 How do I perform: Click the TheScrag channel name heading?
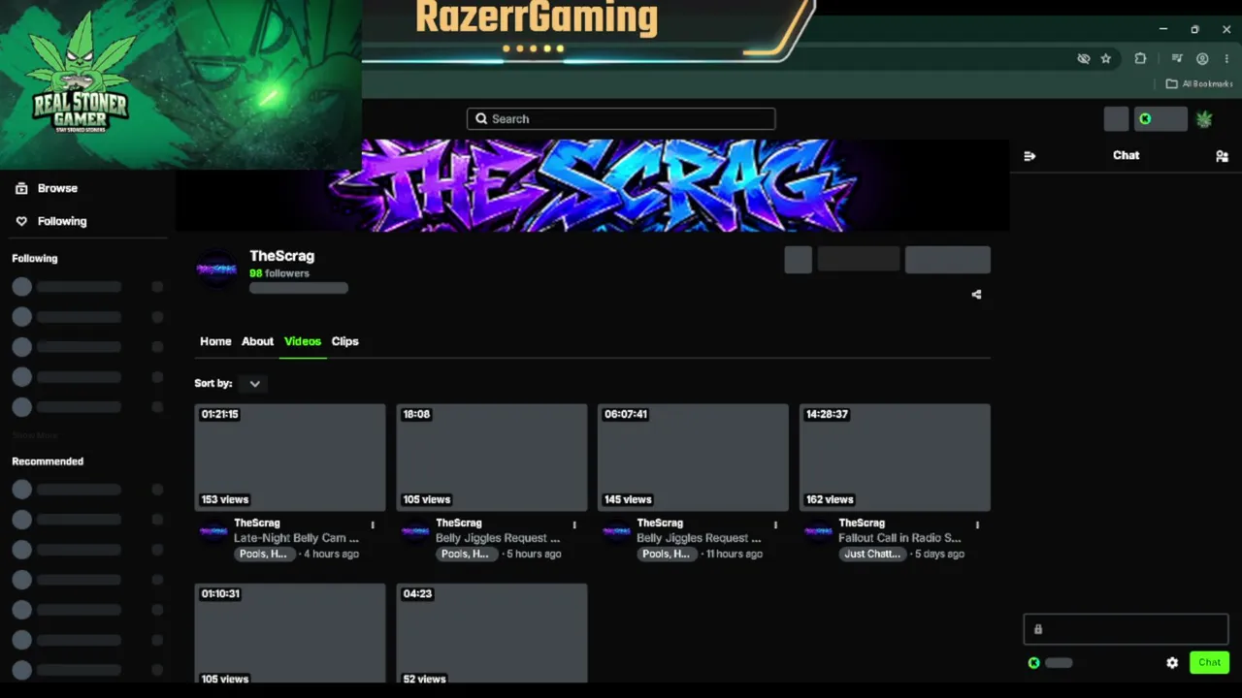(281, 256)
